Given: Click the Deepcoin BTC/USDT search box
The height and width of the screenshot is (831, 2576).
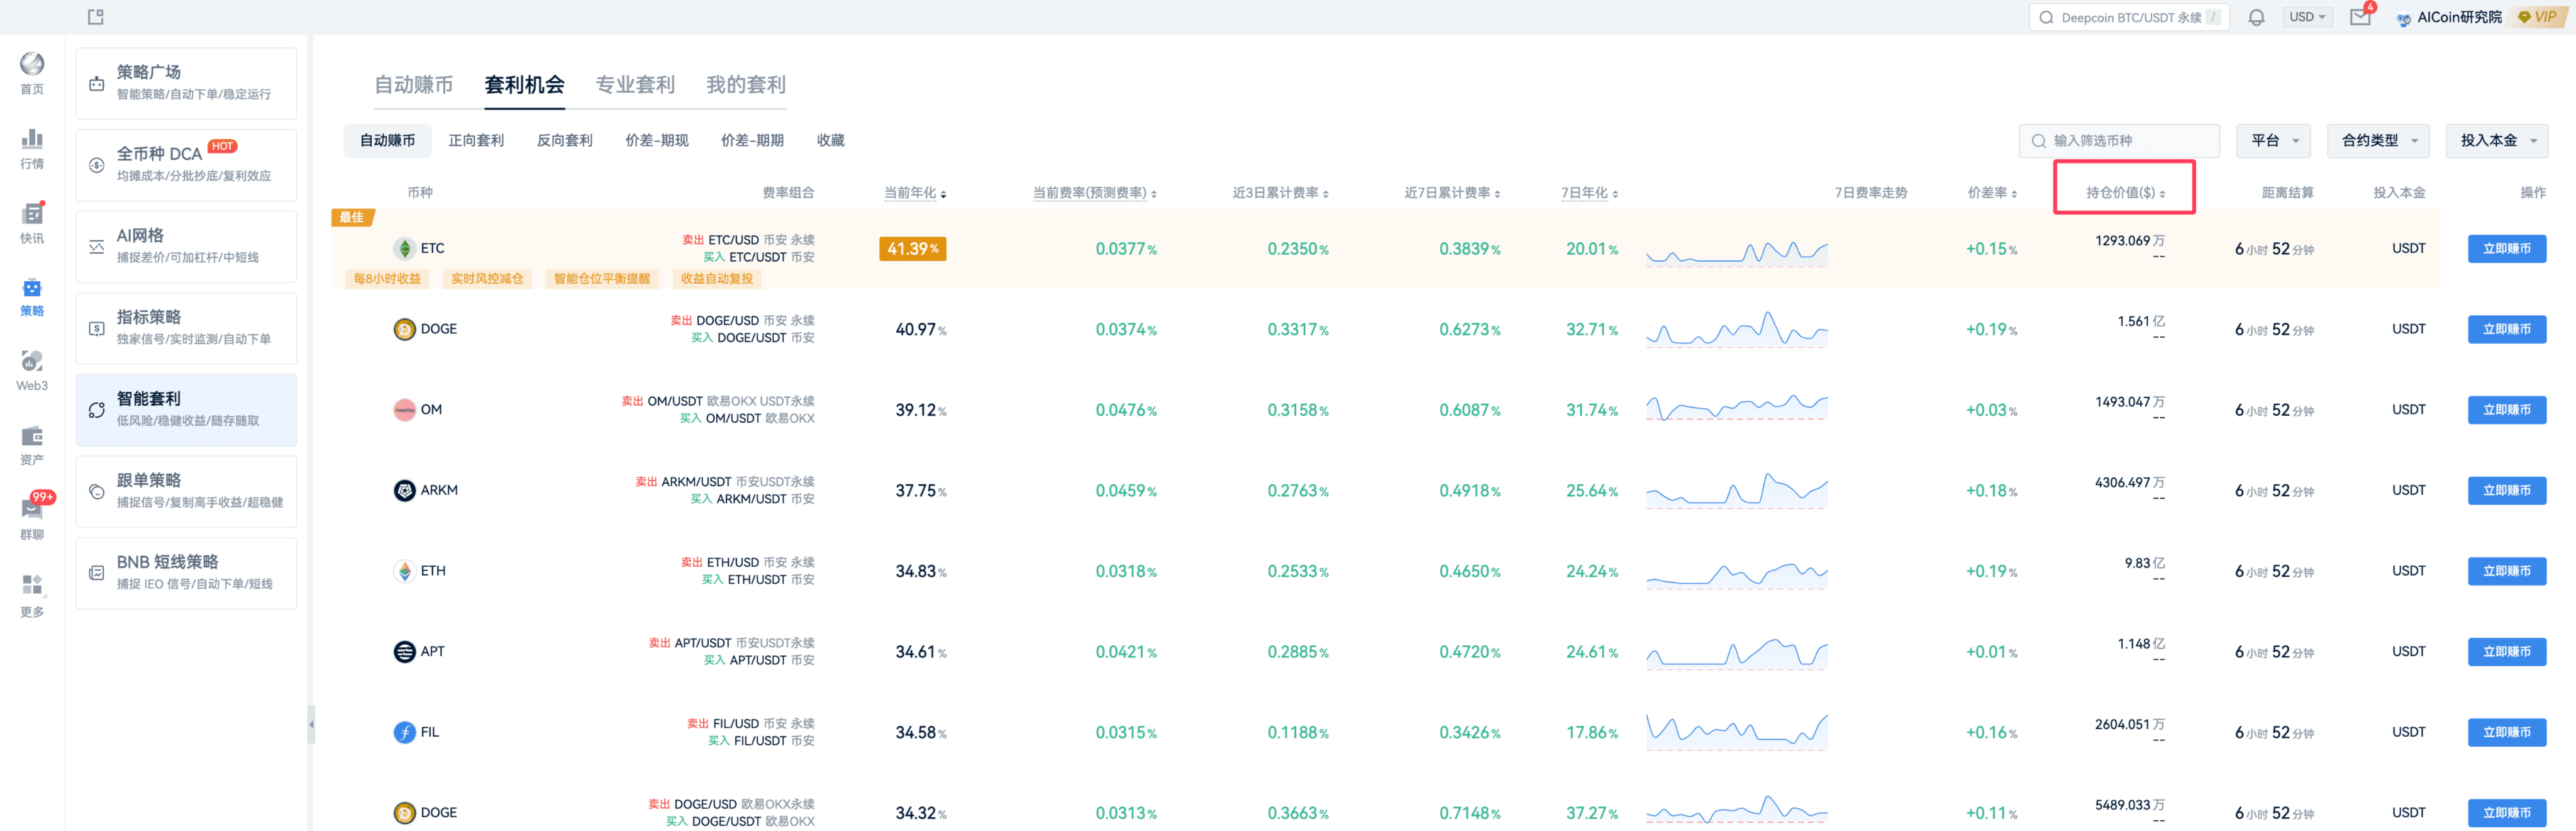Looking at the screenshot, I should coord(2128,17).
